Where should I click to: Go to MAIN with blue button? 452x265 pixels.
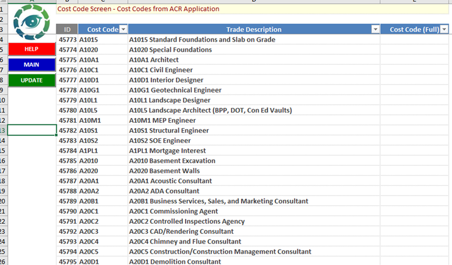(x=32, y=65)
